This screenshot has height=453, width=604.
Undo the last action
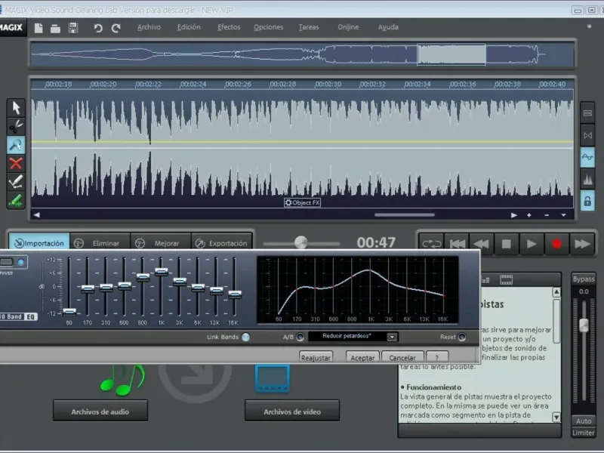pos(98,28)
